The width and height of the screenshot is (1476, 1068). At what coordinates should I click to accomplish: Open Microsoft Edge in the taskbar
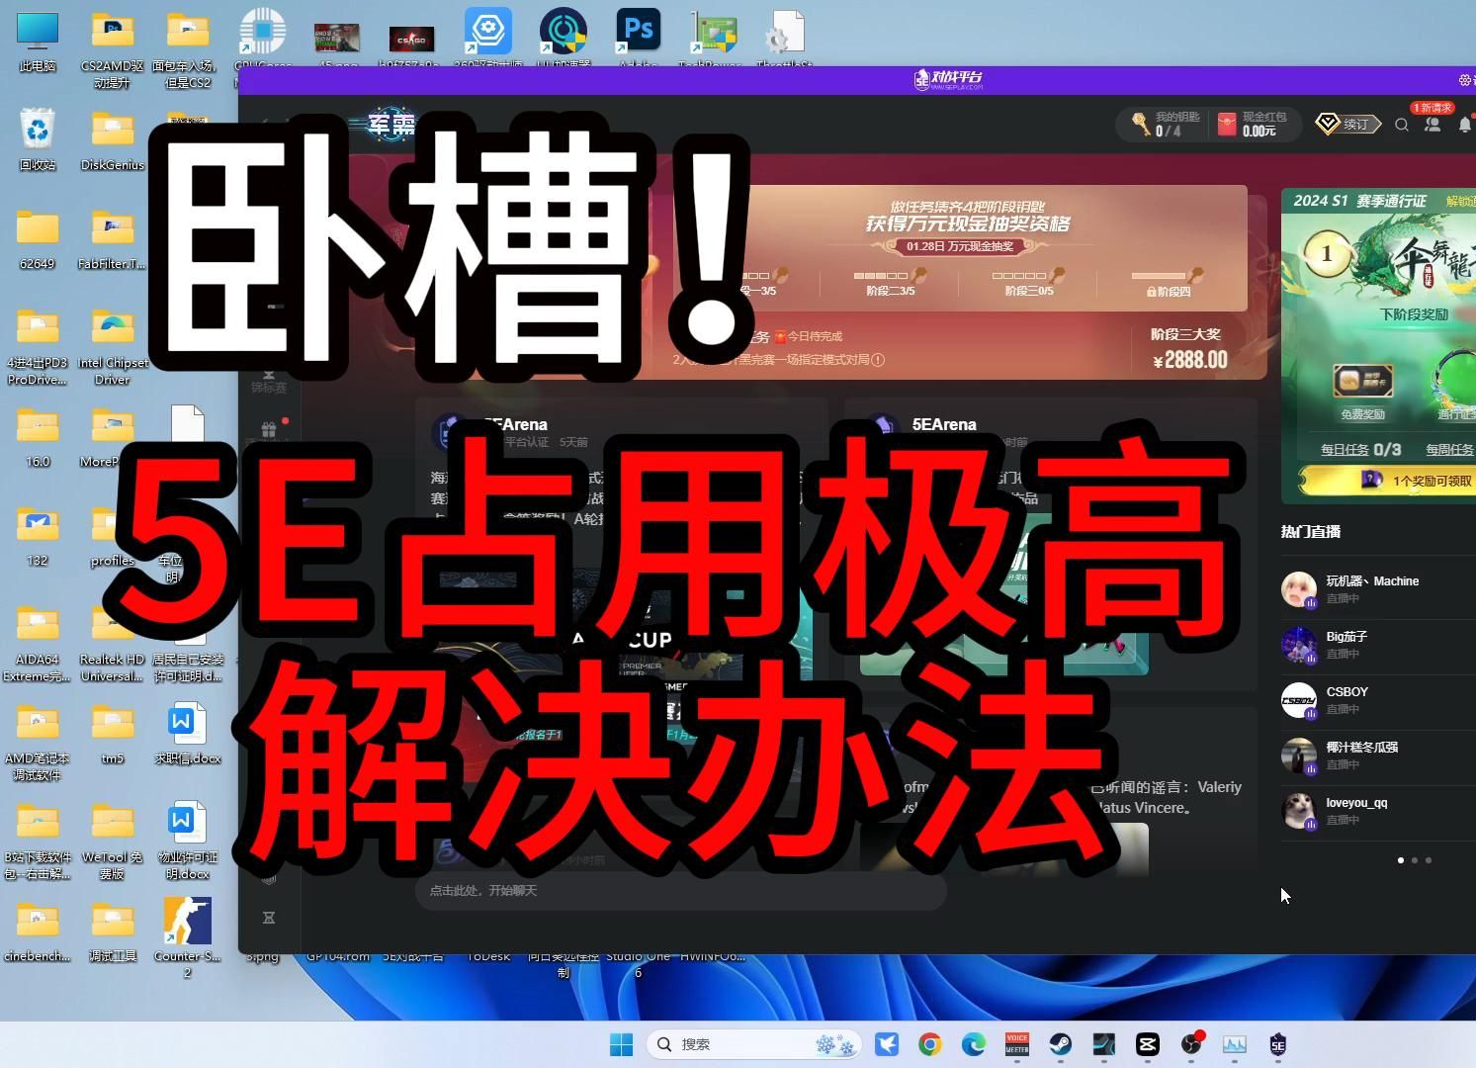pyautogui.click(x=973, y=1044)
